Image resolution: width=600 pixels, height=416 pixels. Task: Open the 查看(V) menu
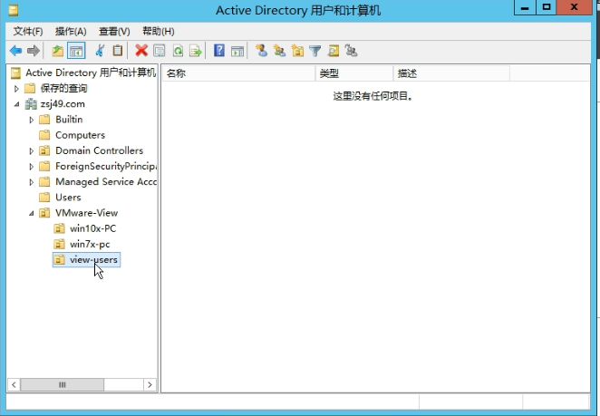tap(114, 32)
